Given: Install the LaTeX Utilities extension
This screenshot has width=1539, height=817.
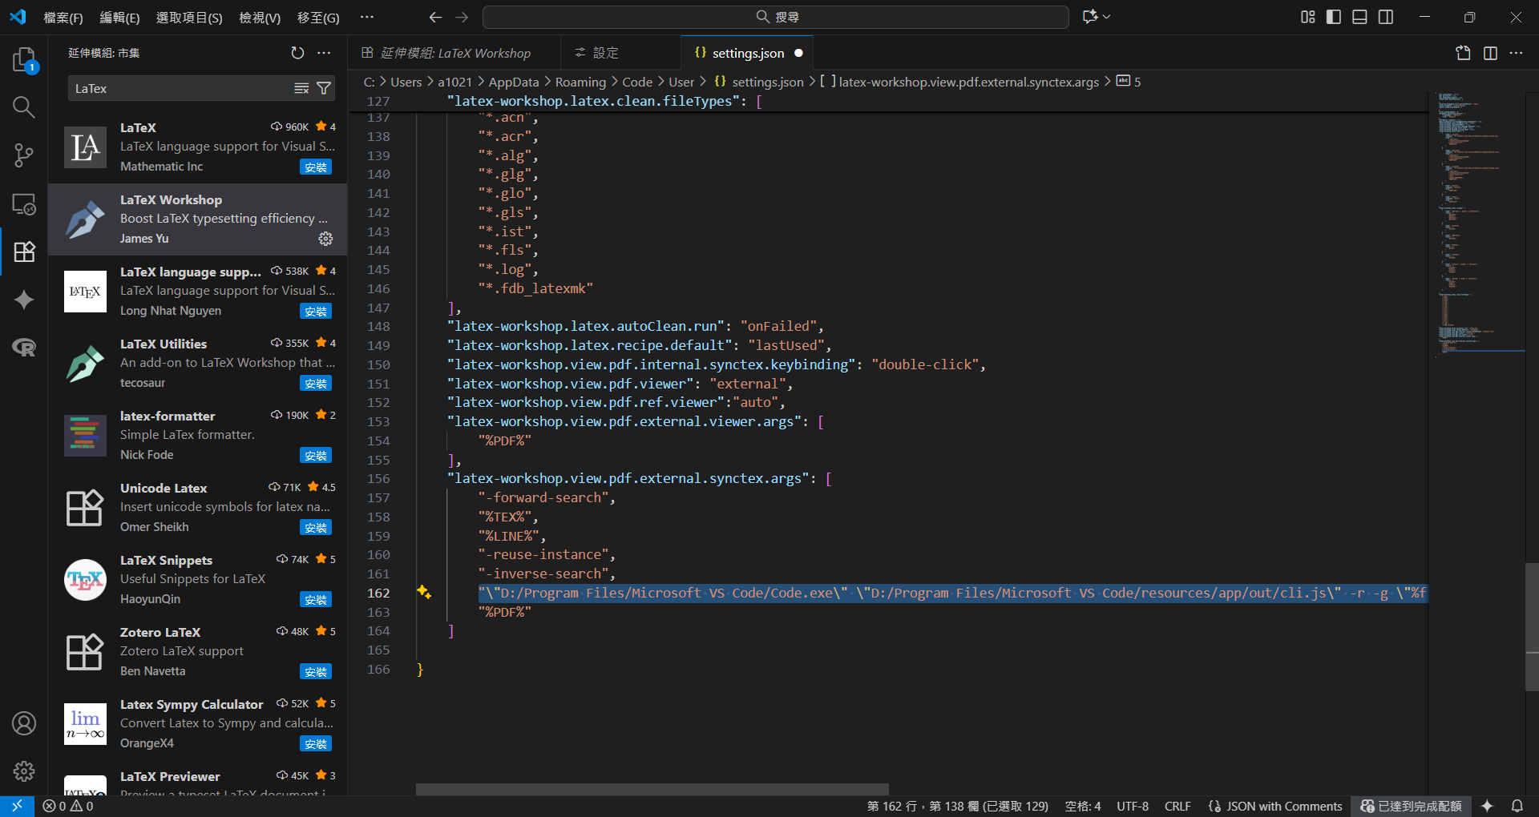Looking at the screenshot, I should [316, 384].
